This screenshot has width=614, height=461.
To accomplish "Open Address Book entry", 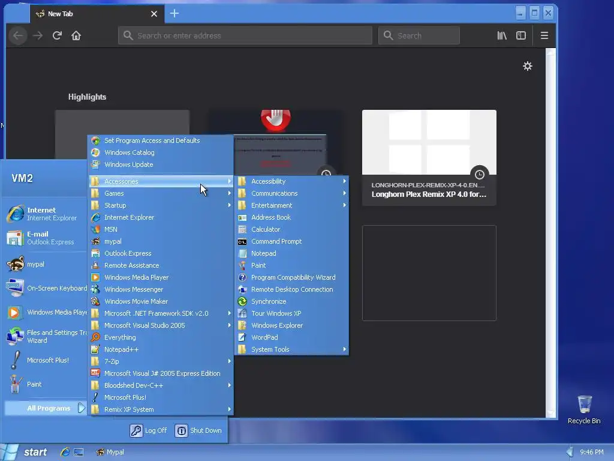I will [x=292, y=217].
